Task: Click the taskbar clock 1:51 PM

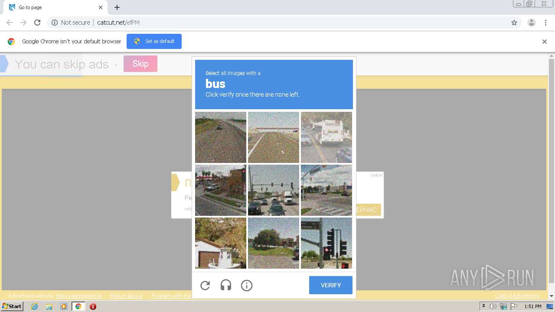Action: point(533,306)
